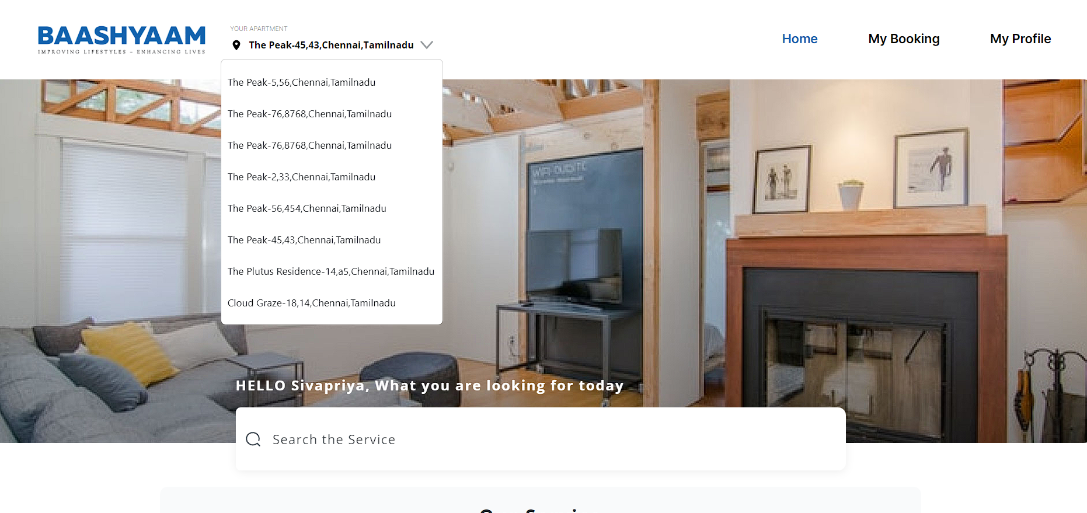
Task: Click the location pin icon
Action: coord(236,45)
